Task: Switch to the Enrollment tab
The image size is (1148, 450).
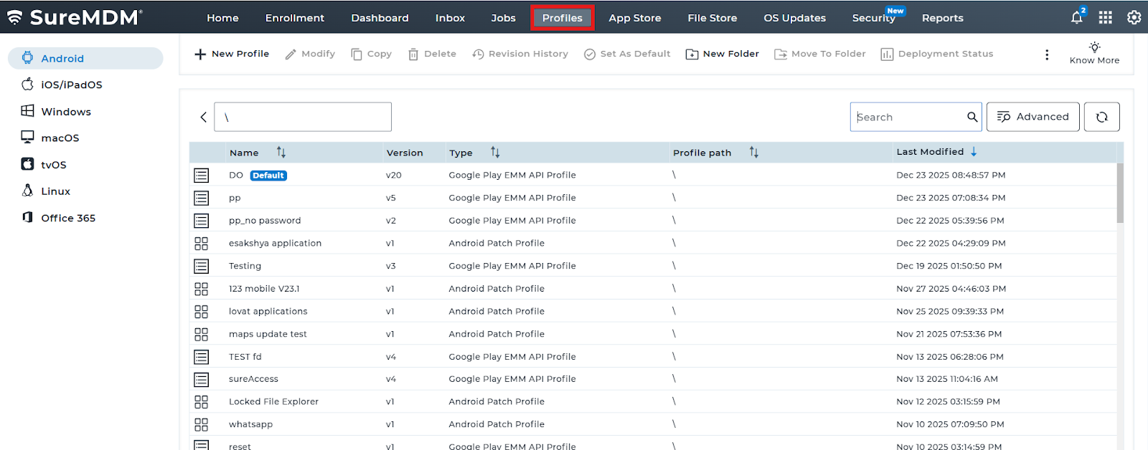Action: click(x=294, y=18)
